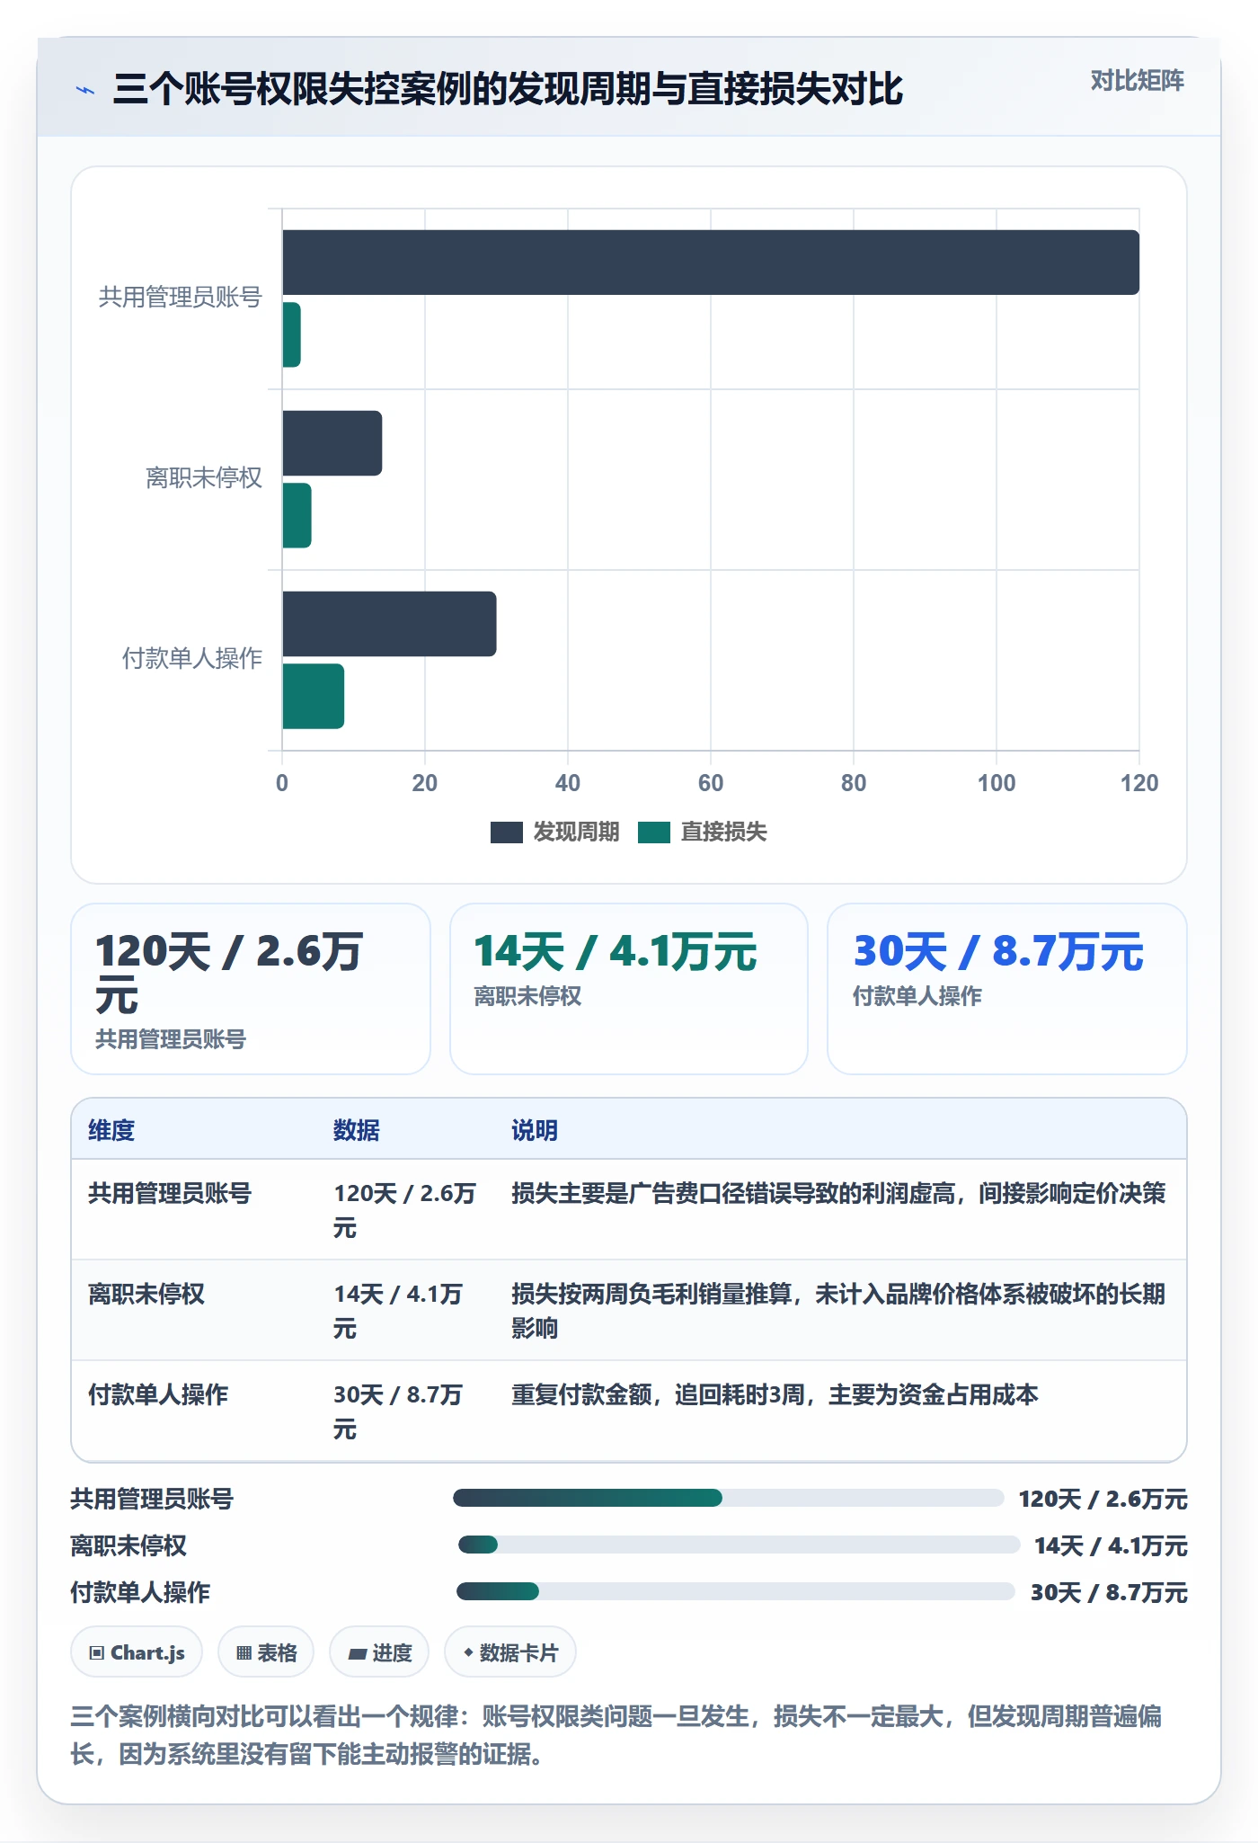
Task: Click the 60 tick label on the chart axis
Action: [x=711, y=783]
